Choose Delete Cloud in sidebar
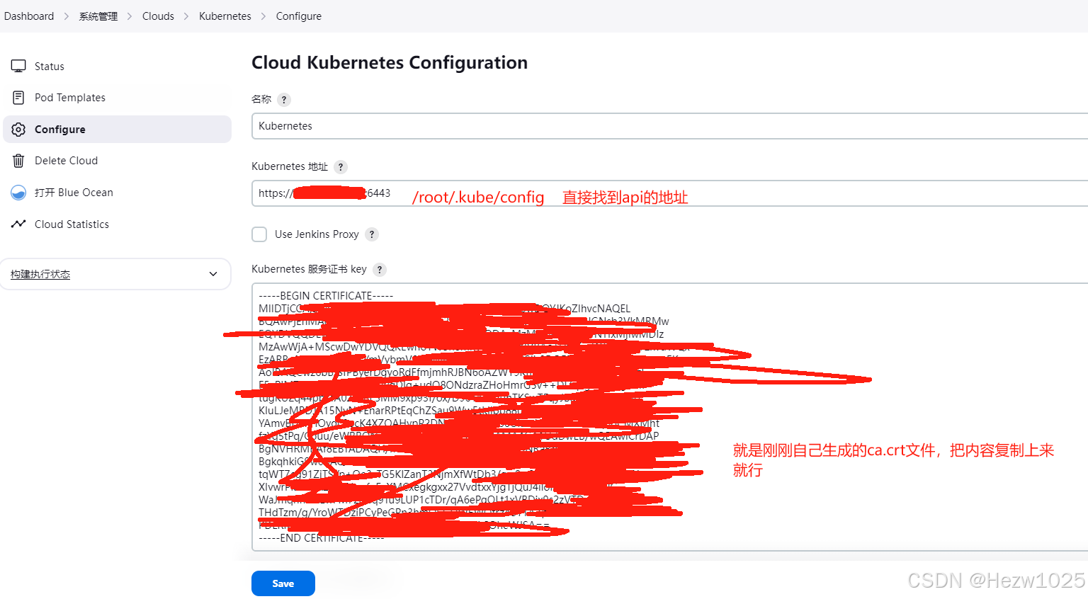Screen dimensions: 1088x599 (117, 161)
